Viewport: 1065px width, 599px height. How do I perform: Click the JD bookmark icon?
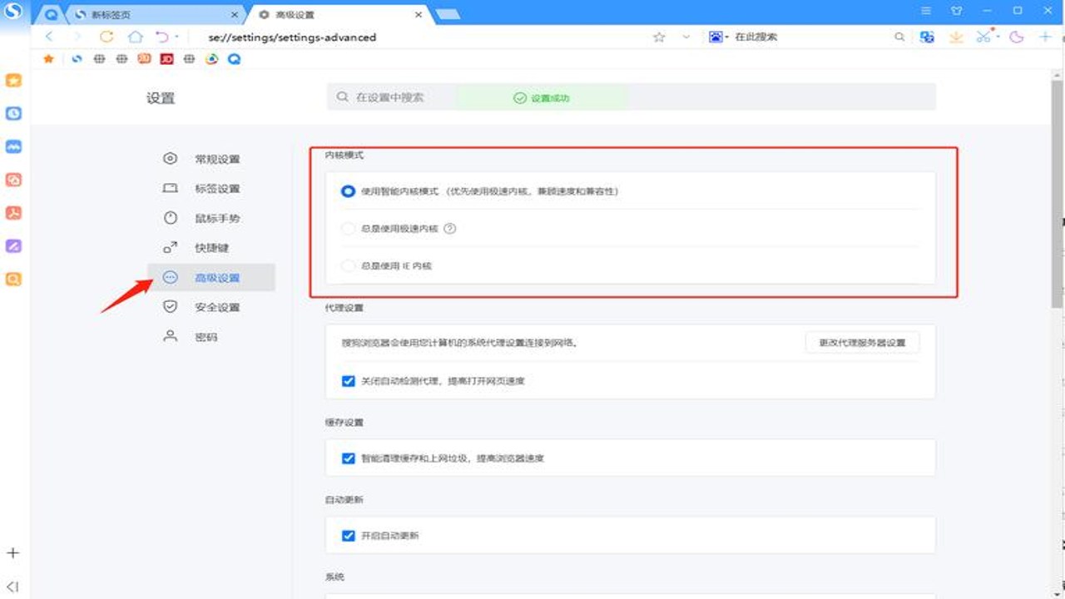click(x=166, y=59)
